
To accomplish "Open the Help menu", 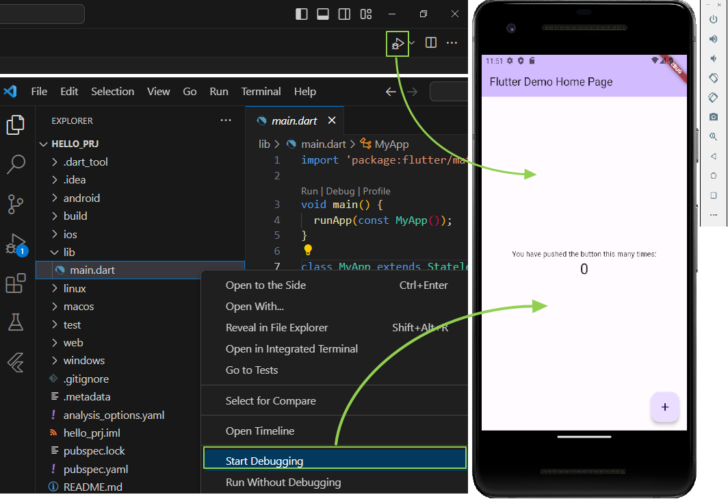I will point(305,92).
